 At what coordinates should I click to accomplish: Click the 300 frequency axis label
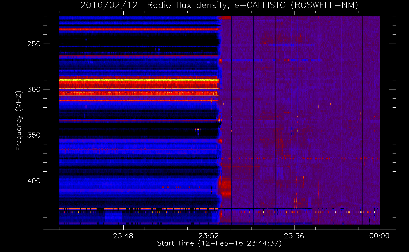(x=34, y=89)
